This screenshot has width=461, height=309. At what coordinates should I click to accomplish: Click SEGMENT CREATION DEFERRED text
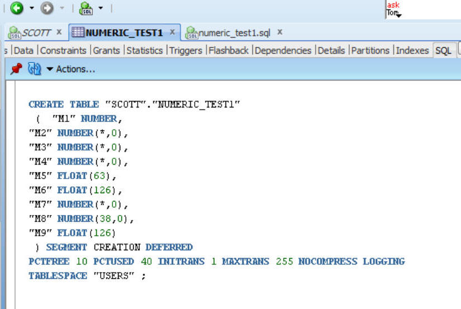pos(119,247)
